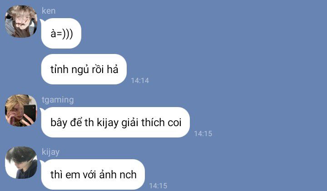The image size is (327, 191).
Task: Select kijay's "thì em với ảnh nch" bubble
Action: click(93, 175)
